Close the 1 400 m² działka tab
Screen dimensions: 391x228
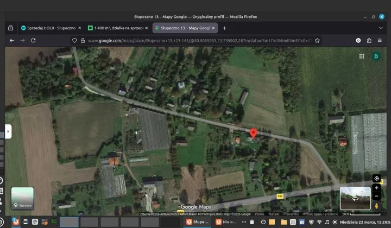[147, 28]
